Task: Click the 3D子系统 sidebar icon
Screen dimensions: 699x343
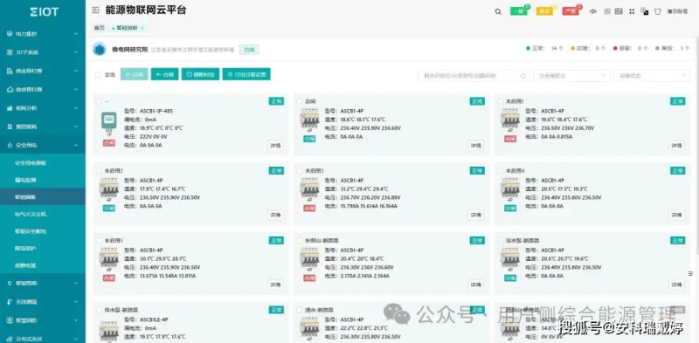Action: point(10,52)
